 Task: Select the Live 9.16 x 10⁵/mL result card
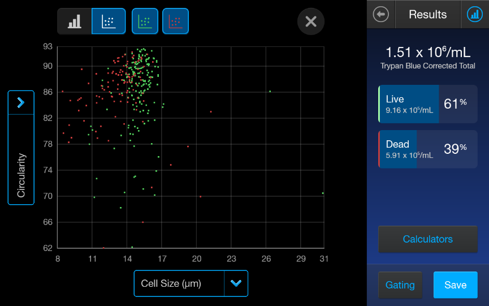coord(409,104)
